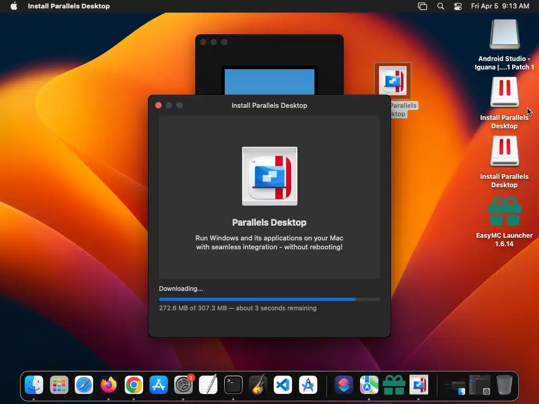Image resolution: width=539 pixels, height=404 pixels.
Task: Launch Firefox from the Dock
Action: click(108, 385)
